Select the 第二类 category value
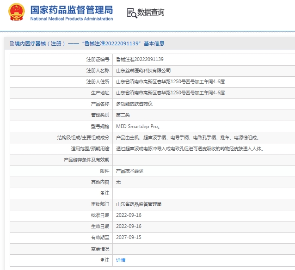The width and height of the screenshot is (295, 270). (x=123, y=115)
